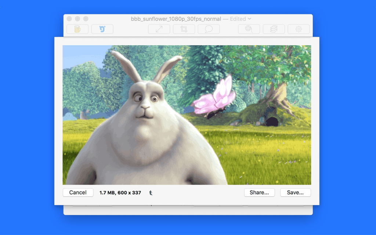Click the film reel toolbar icon
376x235 pixels.
pos(249,29)
